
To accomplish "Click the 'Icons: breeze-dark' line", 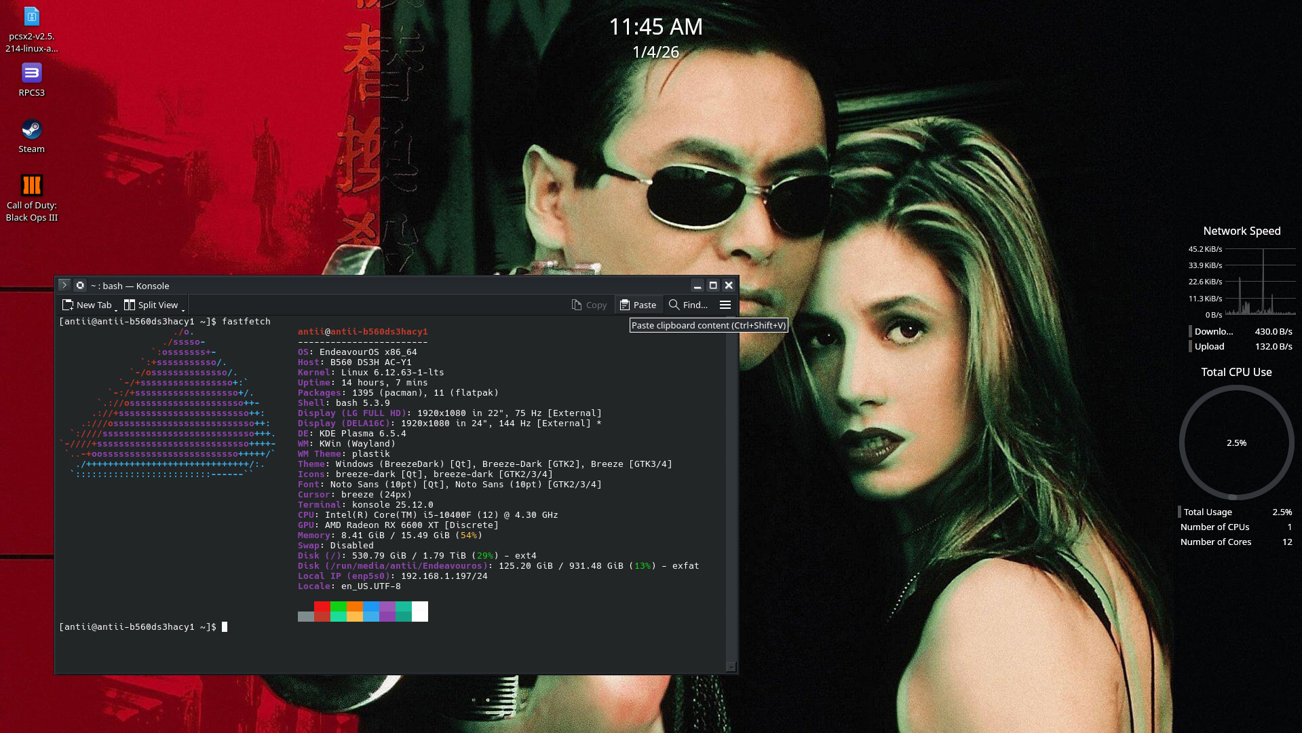I will coord(425,474).
